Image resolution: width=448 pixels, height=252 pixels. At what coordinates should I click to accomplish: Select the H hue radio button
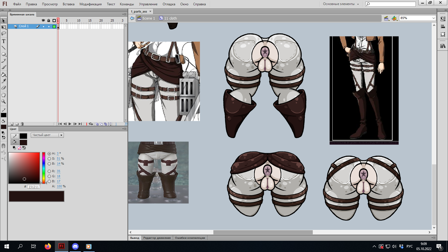[49, 154]
